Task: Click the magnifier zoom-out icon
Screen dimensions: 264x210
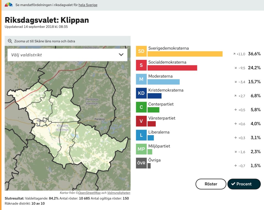Action: pos(10,41)
